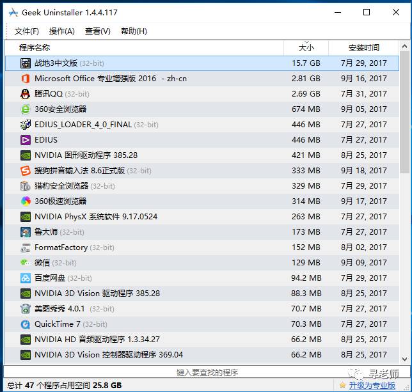Screen dimensions: 412x392
Task: Click the 360安全浏览器 green icon
Action: [x=26, y=109]
